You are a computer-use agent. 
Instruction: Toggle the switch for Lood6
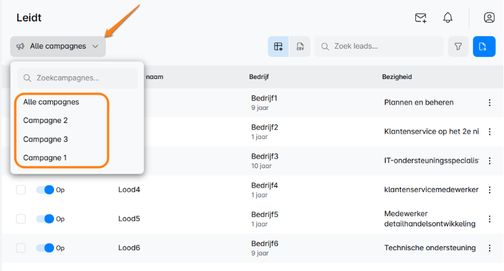pos(45,248)
